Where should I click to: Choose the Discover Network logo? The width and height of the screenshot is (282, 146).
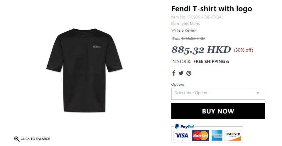point(233,135)
